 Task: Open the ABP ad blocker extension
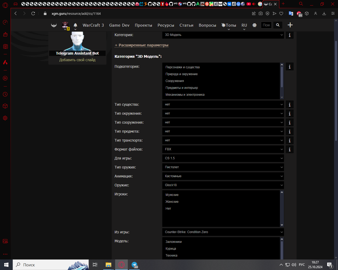tap(299, 14)
